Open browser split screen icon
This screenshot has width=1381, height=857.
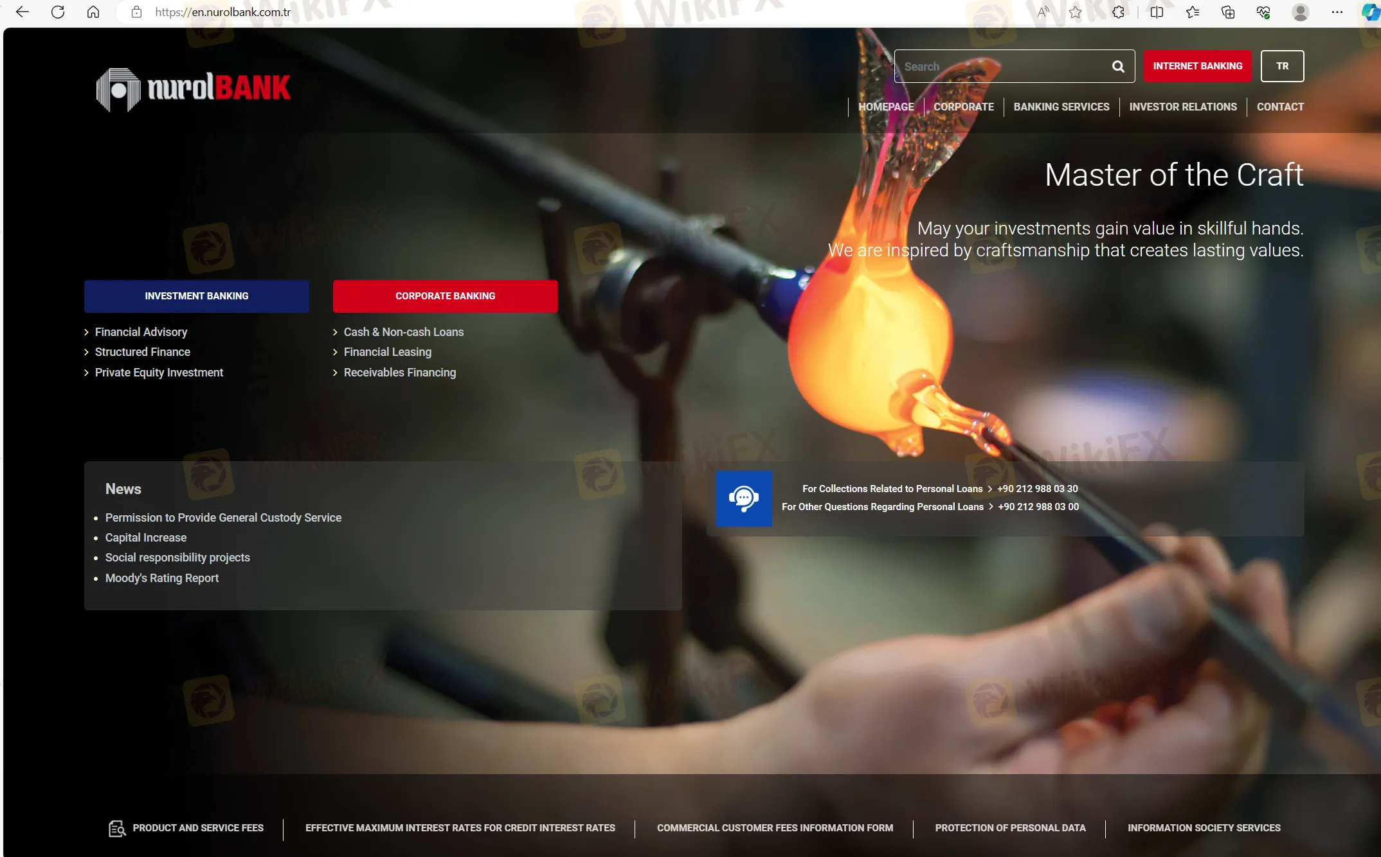pyautogui.click(x=1157, y=12)
